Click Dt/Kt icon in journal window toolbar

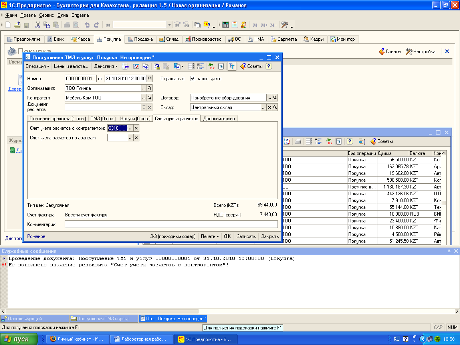pos(329,141)
